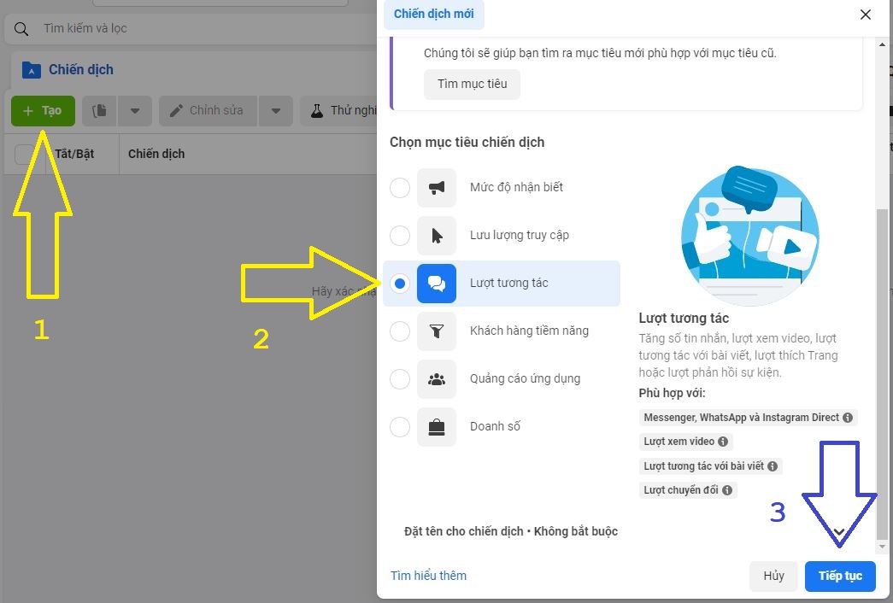Screen dimensions: 893x603
Task: Tick the select-all checkbox in table header
Action: coord(25,154)
